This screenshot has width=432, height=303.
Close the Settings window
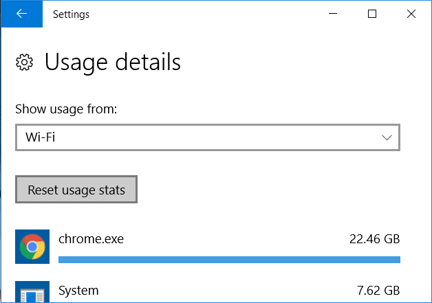(411, 14)
